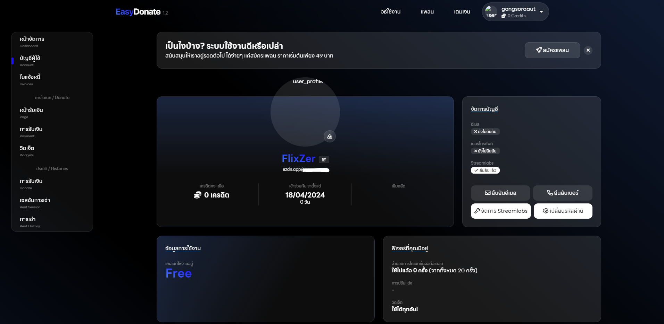This screenshot has height=324, width=664.
Task: Open the แพลน menu item
Action: [x=427, y=12]
